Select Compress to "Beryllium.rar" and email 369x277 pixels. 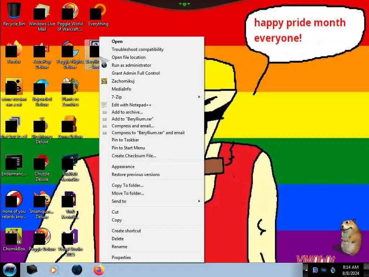152,133
